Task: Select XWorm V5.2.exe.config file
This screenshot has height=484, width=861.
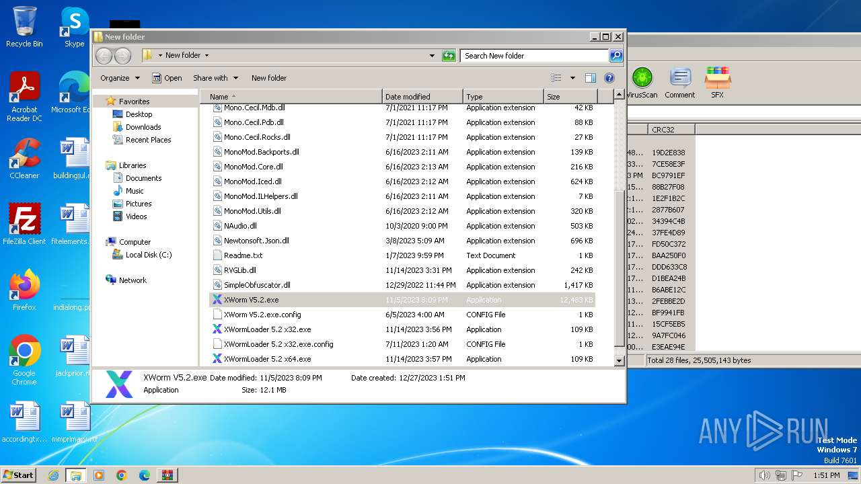Action: [262, 315]
